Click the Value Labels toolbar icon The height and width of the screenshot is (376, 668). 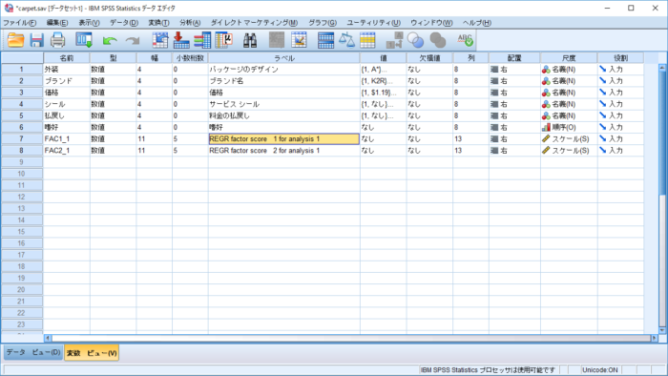(394, 40)
